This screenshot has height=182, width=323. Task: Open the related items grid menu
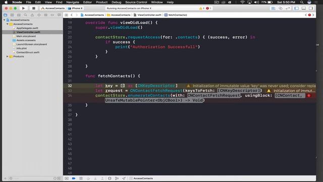point(66,15)
